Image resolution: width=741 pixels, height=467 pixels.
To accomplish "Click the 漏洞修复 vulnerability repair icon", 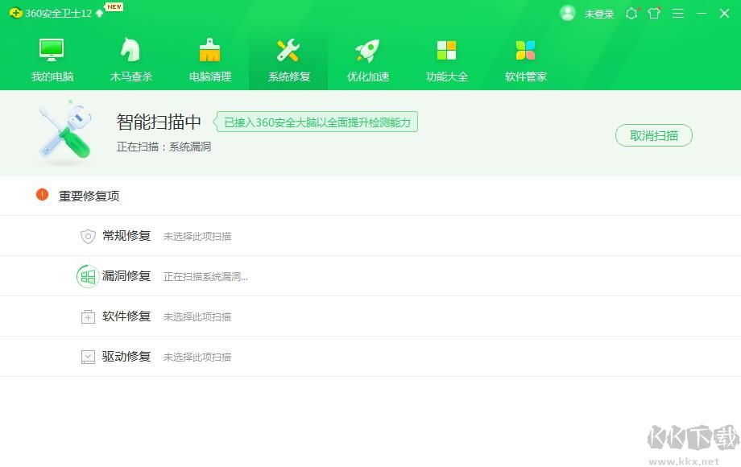I will (89, 275).
